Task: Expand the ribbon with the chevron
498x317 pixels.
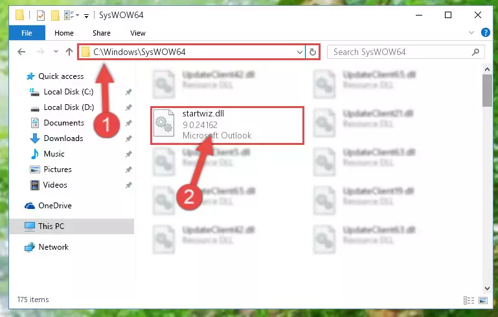Action: click(x=471, y=32)
